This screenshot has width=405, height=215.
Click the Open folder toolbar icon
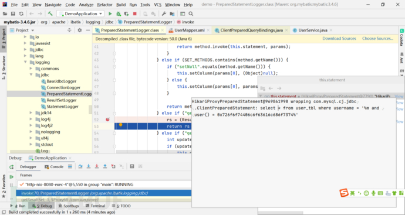5,13
